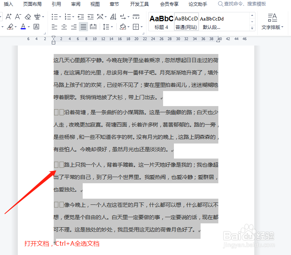Open tab stops ruler icon
The image size is (291, 255).
pos(136,17)
